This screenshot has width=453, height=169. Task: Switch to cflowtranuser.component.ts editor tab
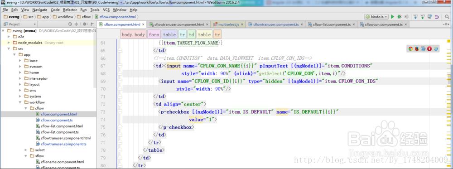[x=276, y=24]
